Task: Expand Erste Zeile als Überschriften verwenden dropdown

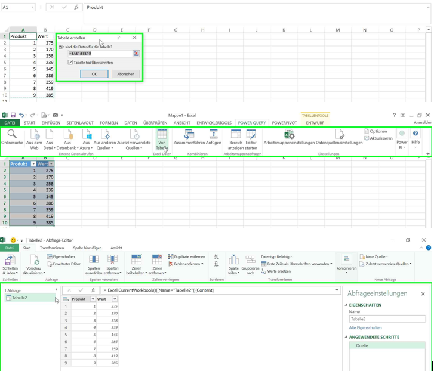Action: (331, 264)
